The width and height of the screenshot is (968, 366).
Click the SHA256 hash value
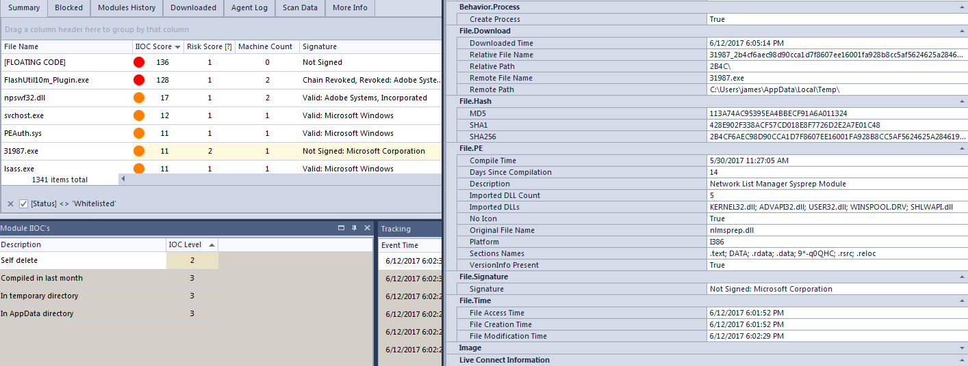click(837, 137)
